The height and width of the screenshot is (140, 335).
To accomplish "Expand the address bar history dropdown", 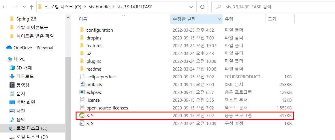I will [191, 7].
